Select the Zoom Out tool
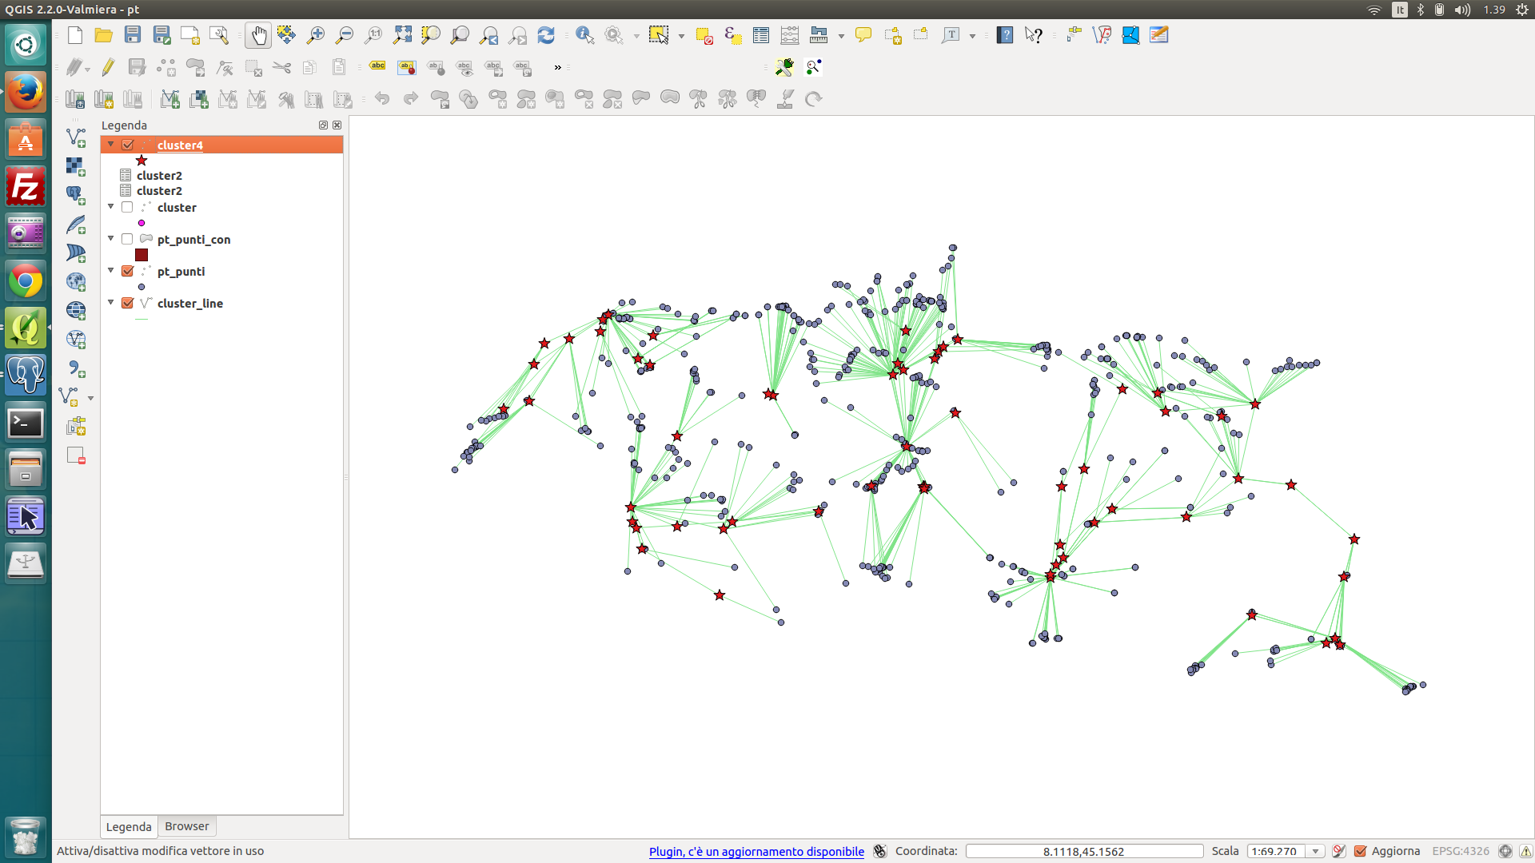The width and height of the screenshot is (1535, 863). click(x=345, y=35)
